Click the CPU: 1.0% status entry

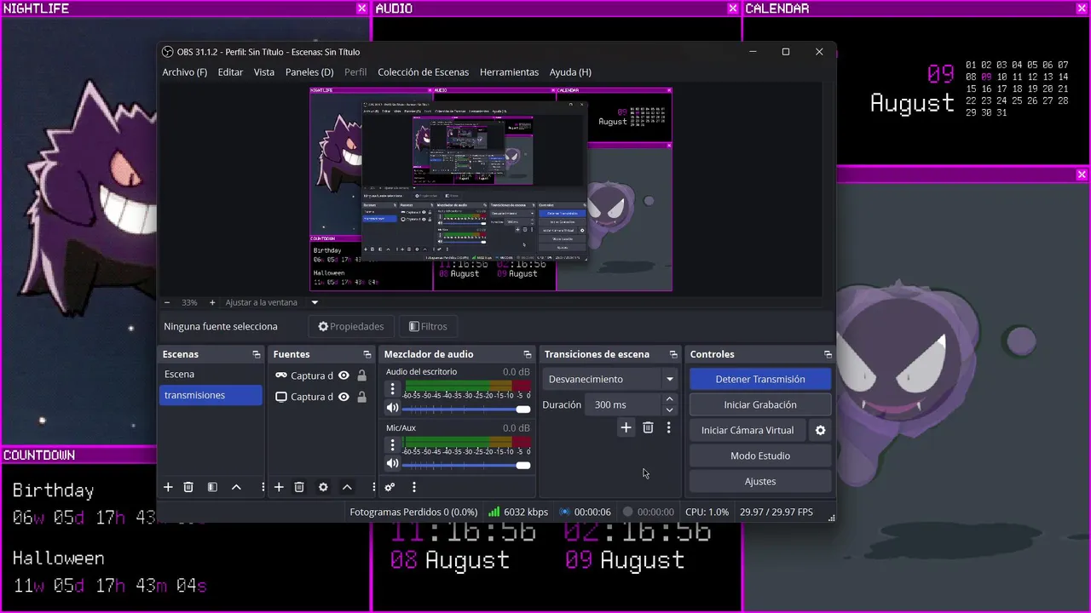[x=707, y=513]
